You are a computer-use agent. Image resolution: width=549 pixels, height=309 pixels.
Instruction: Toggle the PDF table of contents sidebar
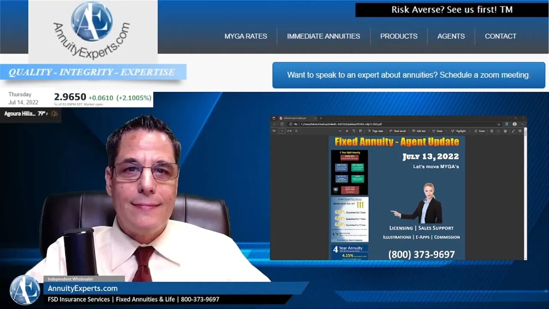274,131
